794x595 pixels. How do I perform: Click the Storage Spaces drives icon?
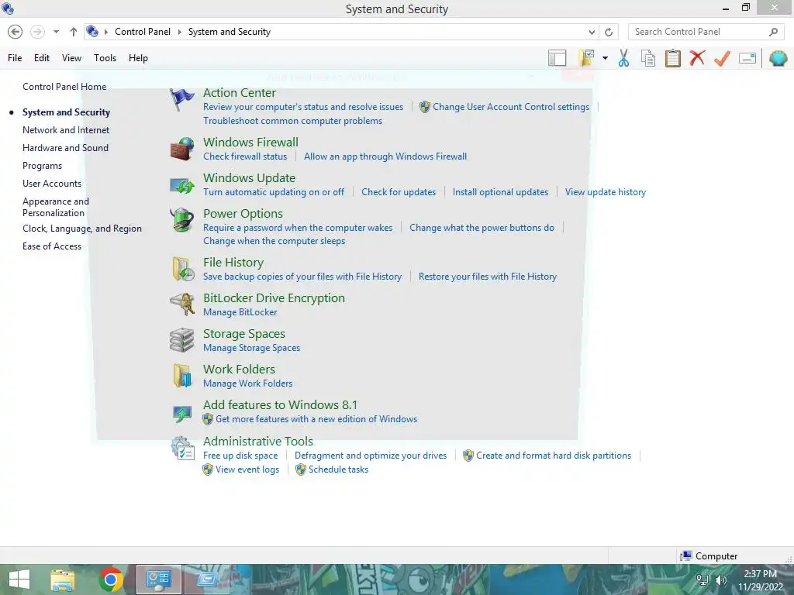tap(181, 340)
